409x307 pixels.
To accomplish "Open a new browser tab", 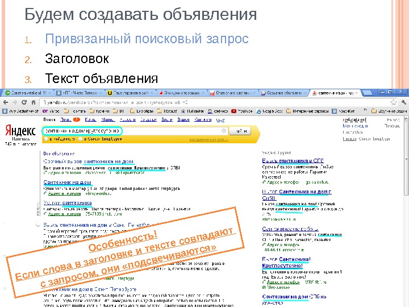I will coord(368,93).
